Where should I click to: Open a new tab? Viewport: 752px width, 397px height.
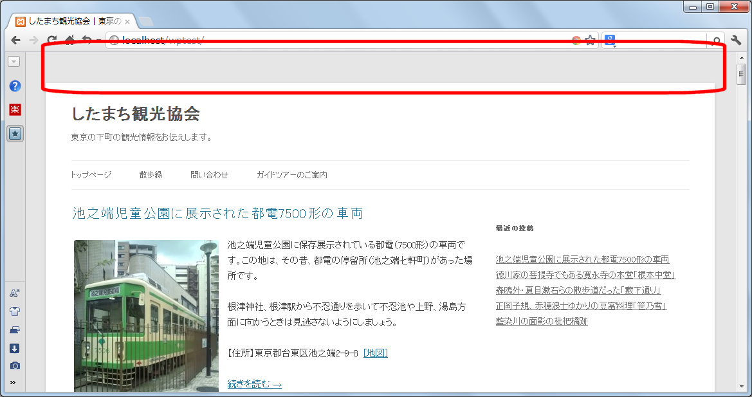146,22
